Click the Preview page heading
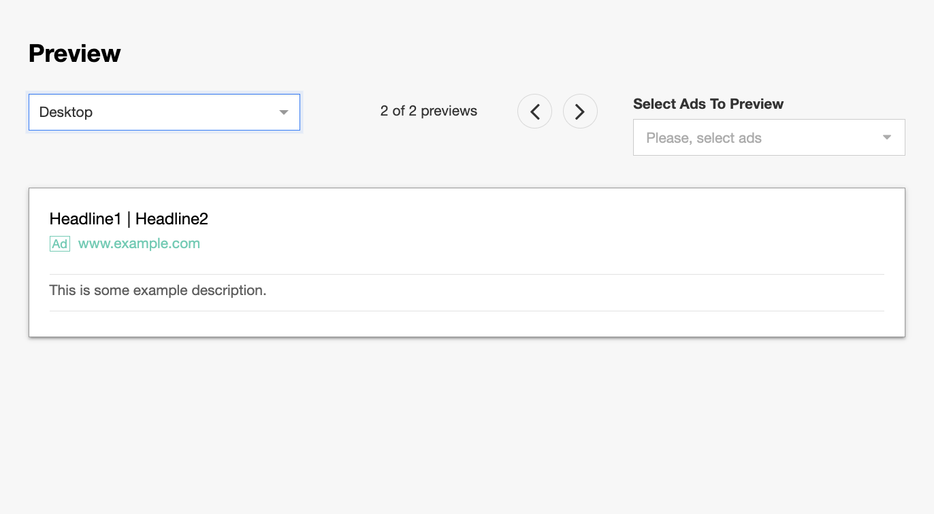The width and height of the screenshot is (934, 514). pos(75,53)
